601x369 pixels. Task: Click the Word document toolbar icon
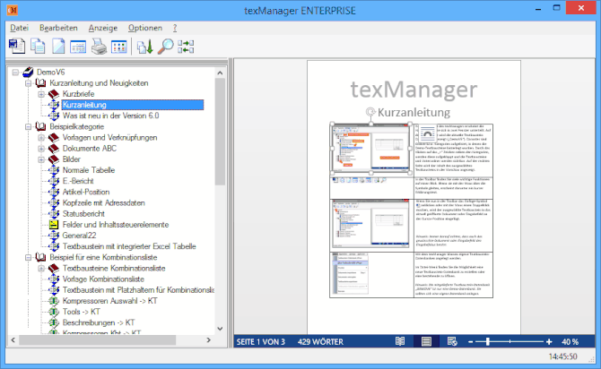[x=17, y=47]
